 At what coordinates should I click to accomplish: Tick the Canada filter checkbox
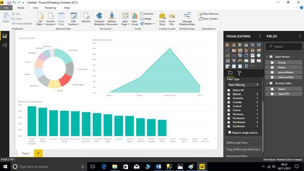click(229, 102)
